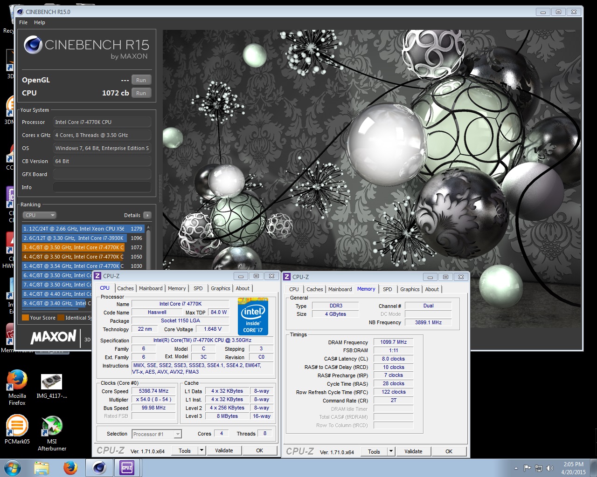Click Validate in Memory CPU-Z window
Image resolution: width=597 pixels, height=477 pixels.
(x=413, y=451)
